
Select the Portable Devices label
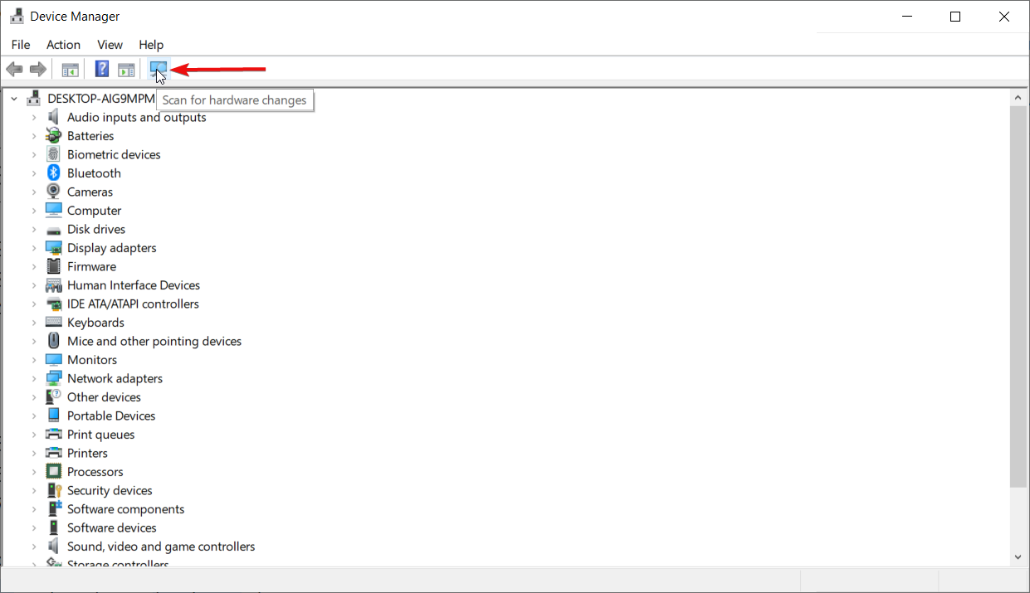click(x=111, y=416)
